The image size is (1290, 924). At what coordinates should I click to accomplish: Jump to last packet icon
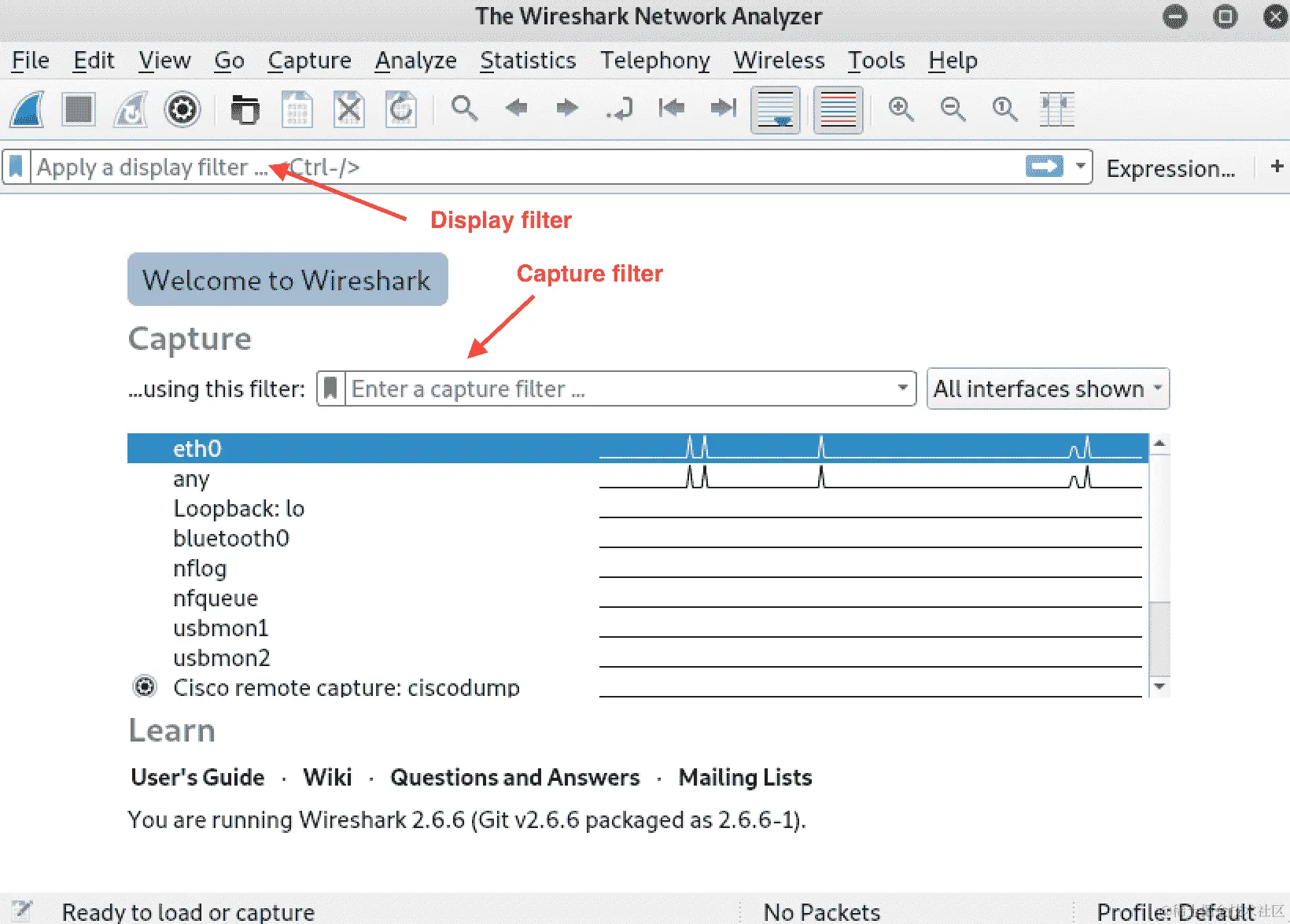coord(724,108)
